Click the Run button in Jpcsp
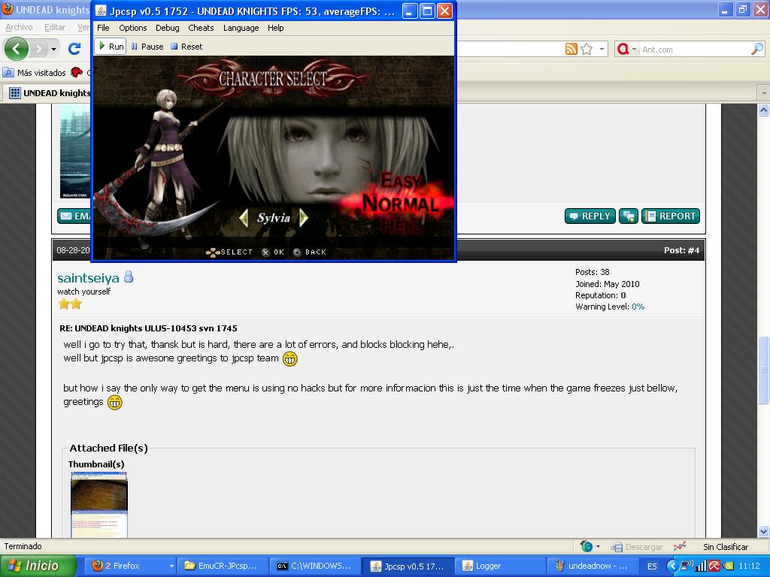 point(110,47)
